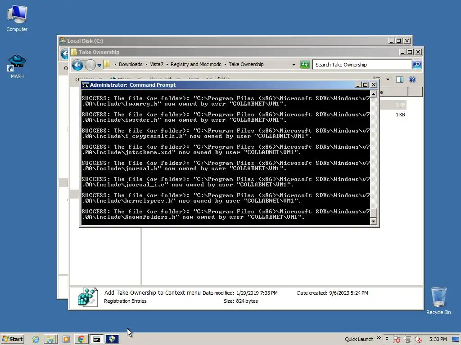Select the Command Prompt taskbar button
Screen dimensions: 461x345
point(96,340)
